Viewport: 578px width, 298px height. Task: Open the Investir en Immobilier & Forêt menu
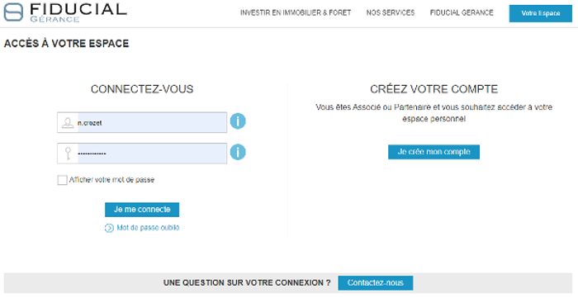[296, 13]
